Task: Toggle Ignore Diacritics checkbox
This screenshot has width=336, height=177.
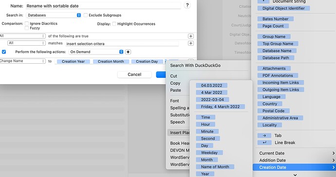Action: (27, 23)
